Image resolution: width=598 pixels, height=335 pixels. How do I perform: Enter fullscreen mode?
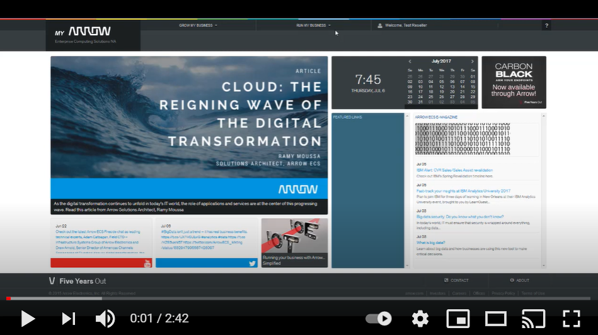572,319
